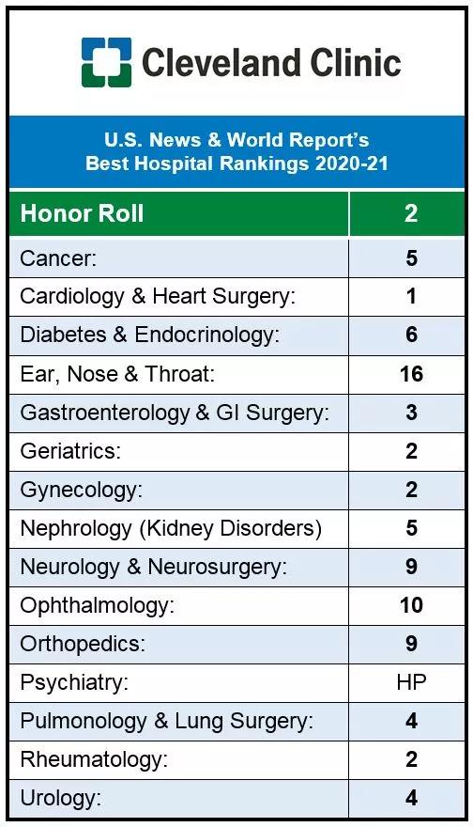Click the Cancer row label
Screen dimensions: 473x827
(x=58, y=258)
